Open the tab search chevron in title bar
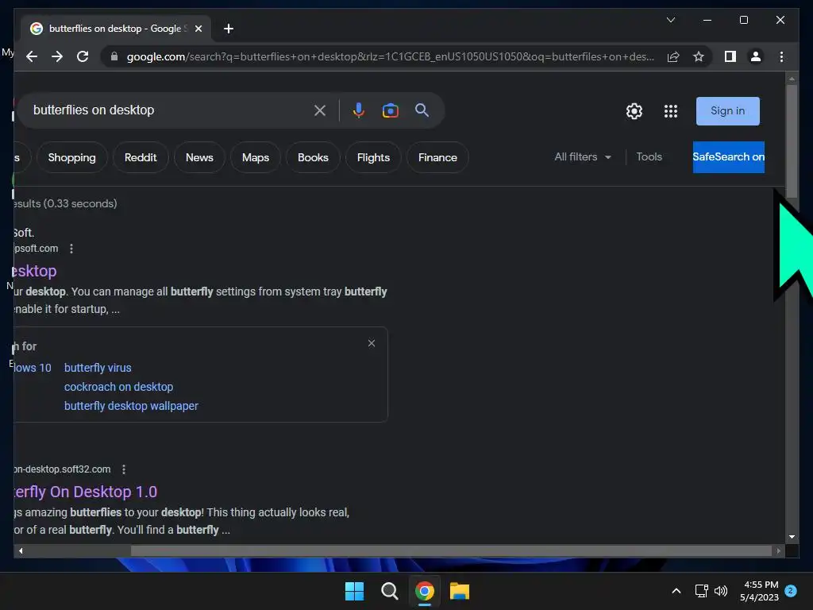This screenshot has width=813, height=610. point(670,20)
